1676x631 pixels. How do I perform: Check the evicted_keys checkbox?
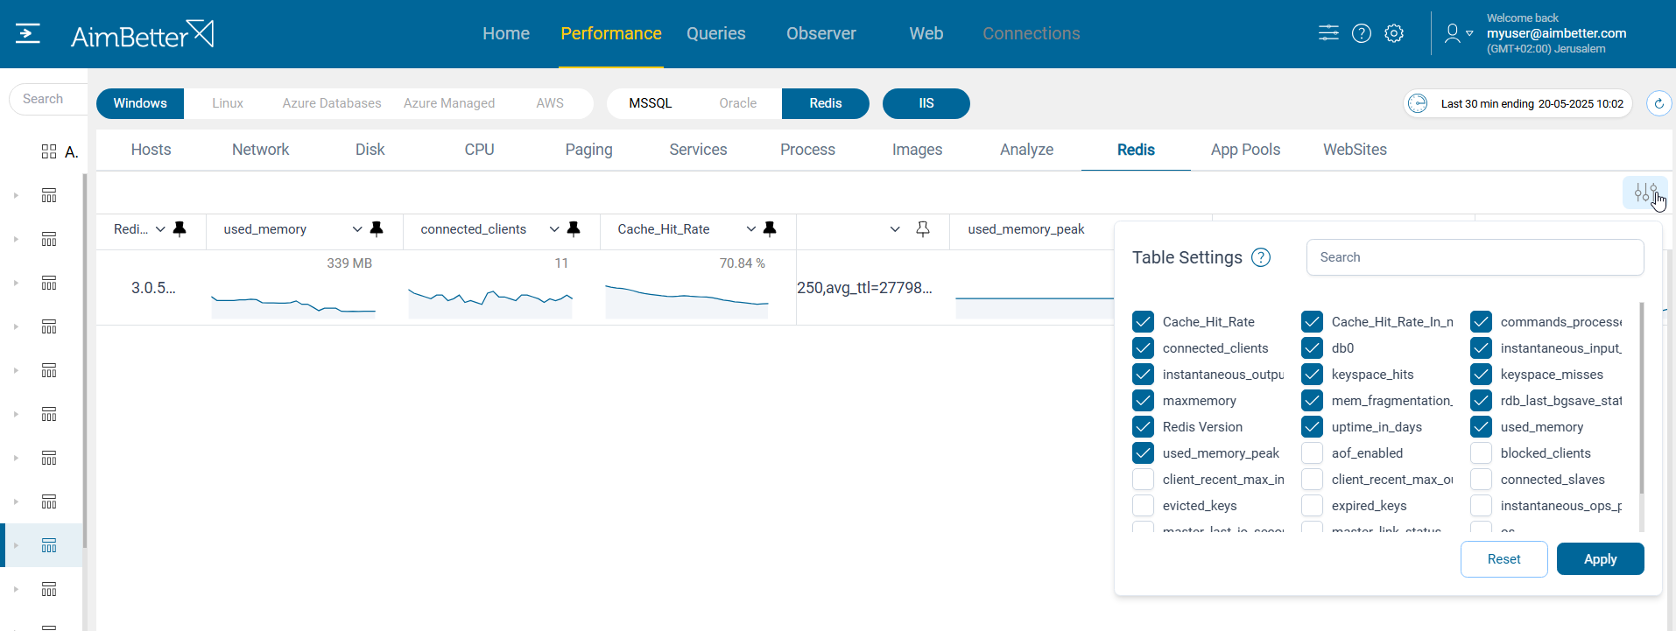(x=1143, y=506)
